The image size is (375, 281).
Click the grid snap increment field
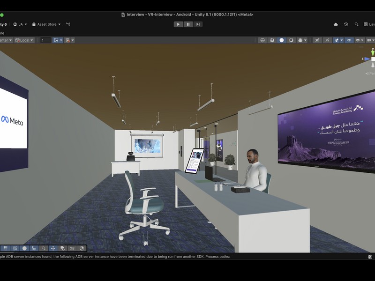45,40
